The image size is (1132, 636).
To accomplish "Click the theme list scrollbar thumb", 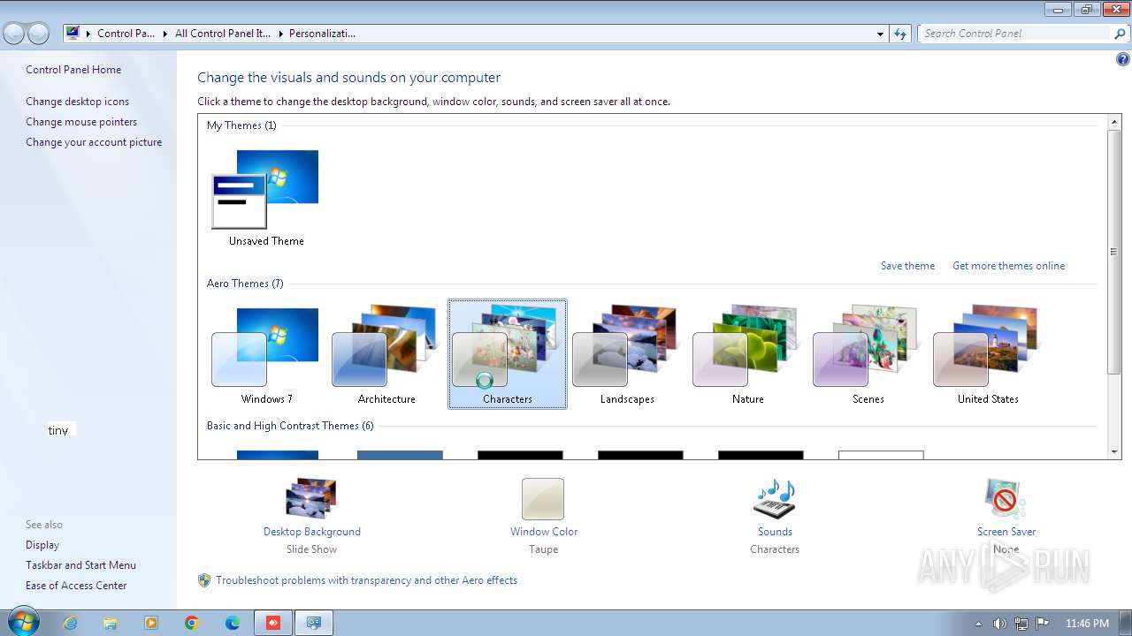I will click(x=1114, y=251).
